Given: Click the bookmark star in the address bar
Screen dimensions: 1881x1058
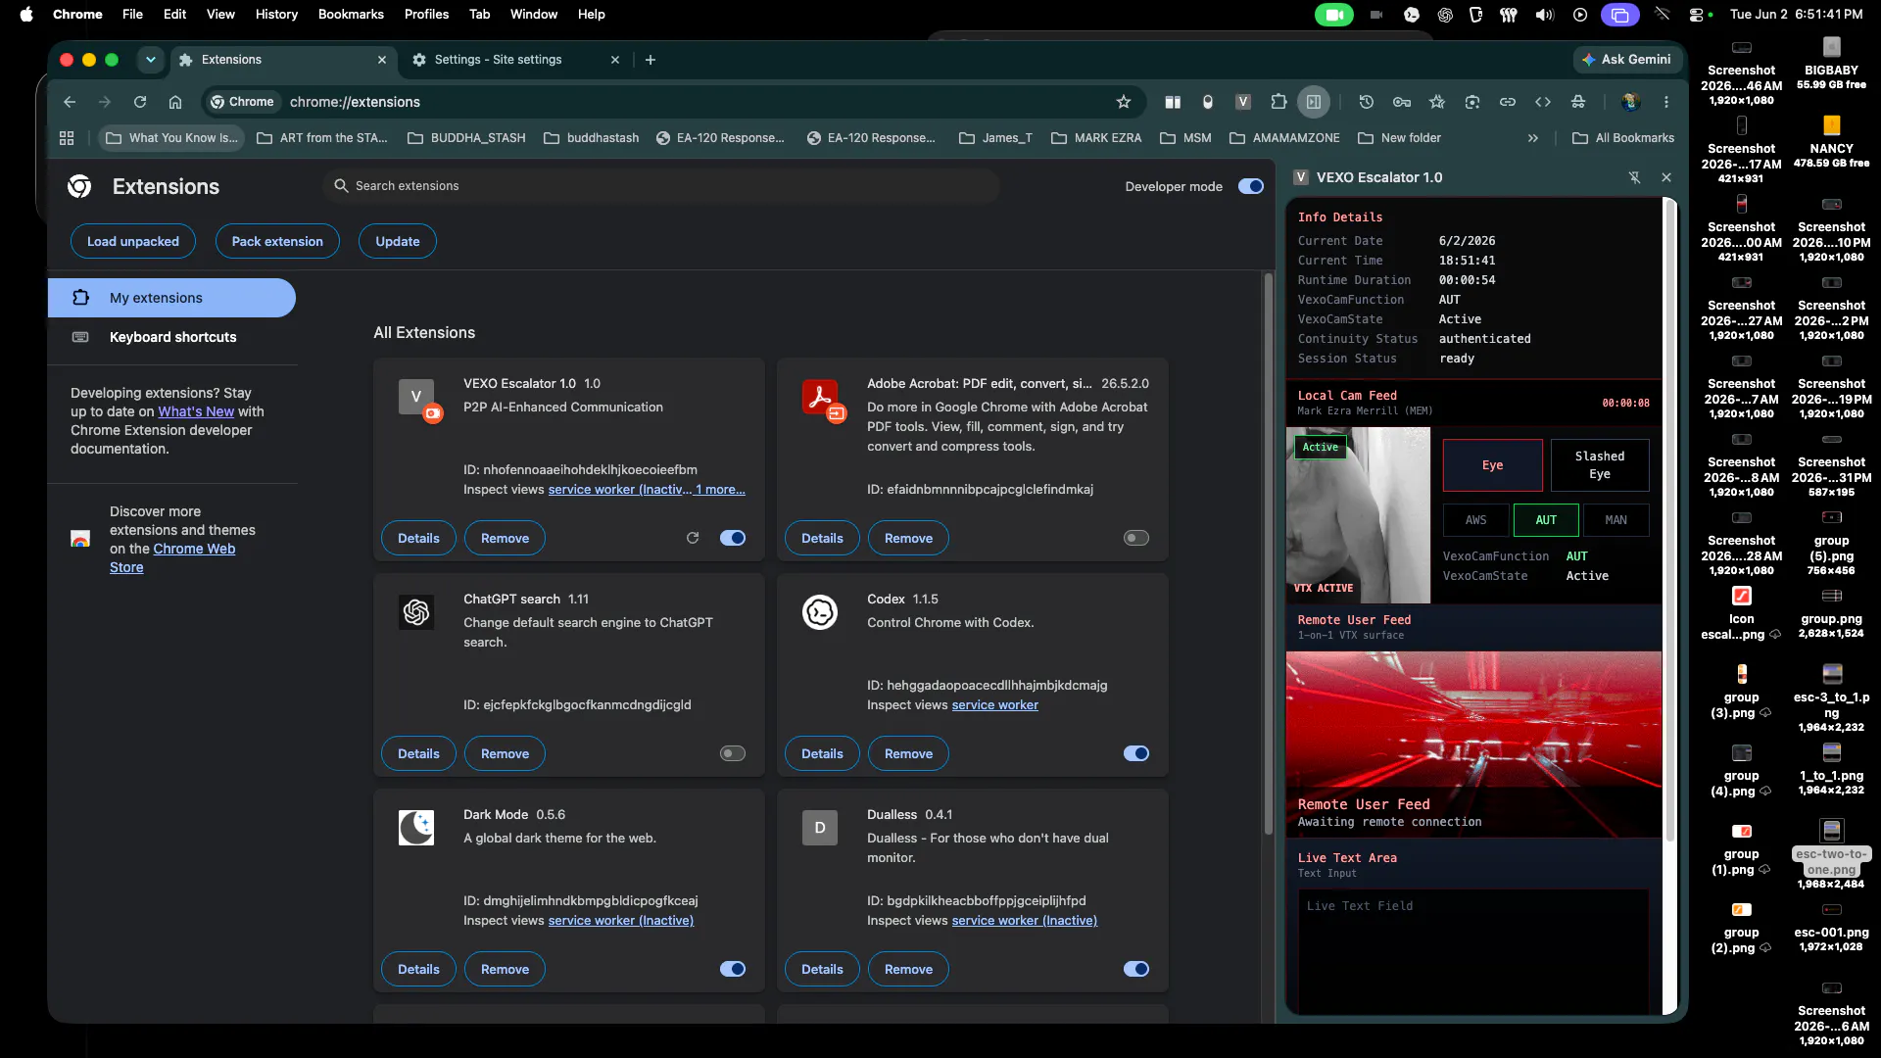Looking at the screenshot, I should tap(1124, 102).
